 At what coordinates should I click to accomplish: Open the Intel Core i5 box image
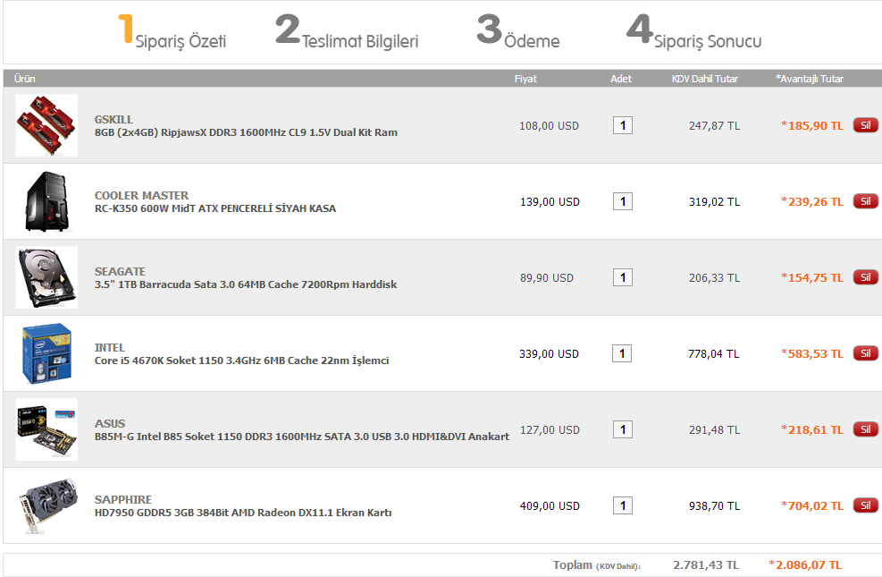46,353
